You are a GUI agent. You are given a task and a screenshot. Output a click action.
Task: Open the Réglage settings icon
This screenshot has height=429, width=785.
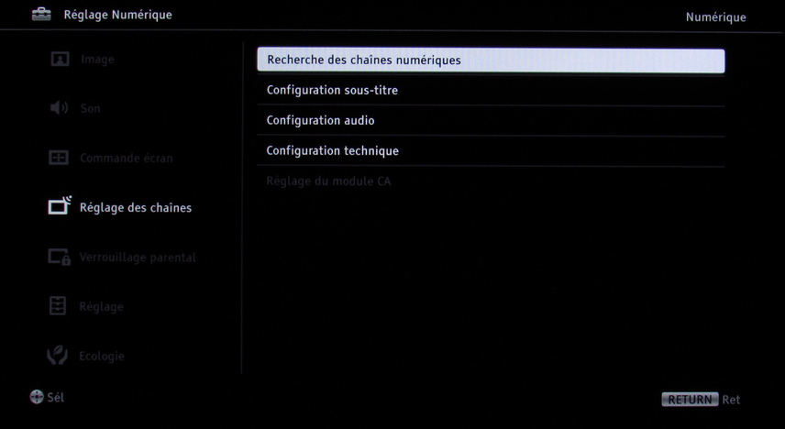tap(58, 306)
